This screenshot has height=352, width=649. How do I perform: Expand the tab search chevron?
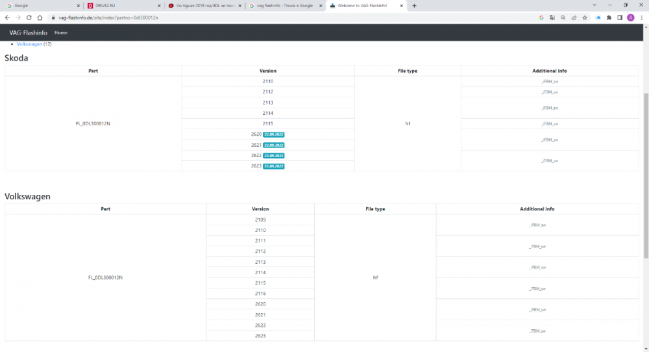pos(594,5)
